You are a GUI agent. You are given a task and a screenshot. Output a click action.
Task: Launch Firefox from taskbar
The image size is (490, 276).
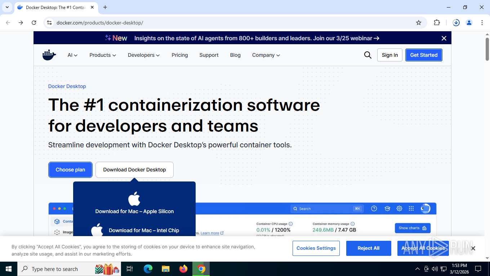(183, 269)
